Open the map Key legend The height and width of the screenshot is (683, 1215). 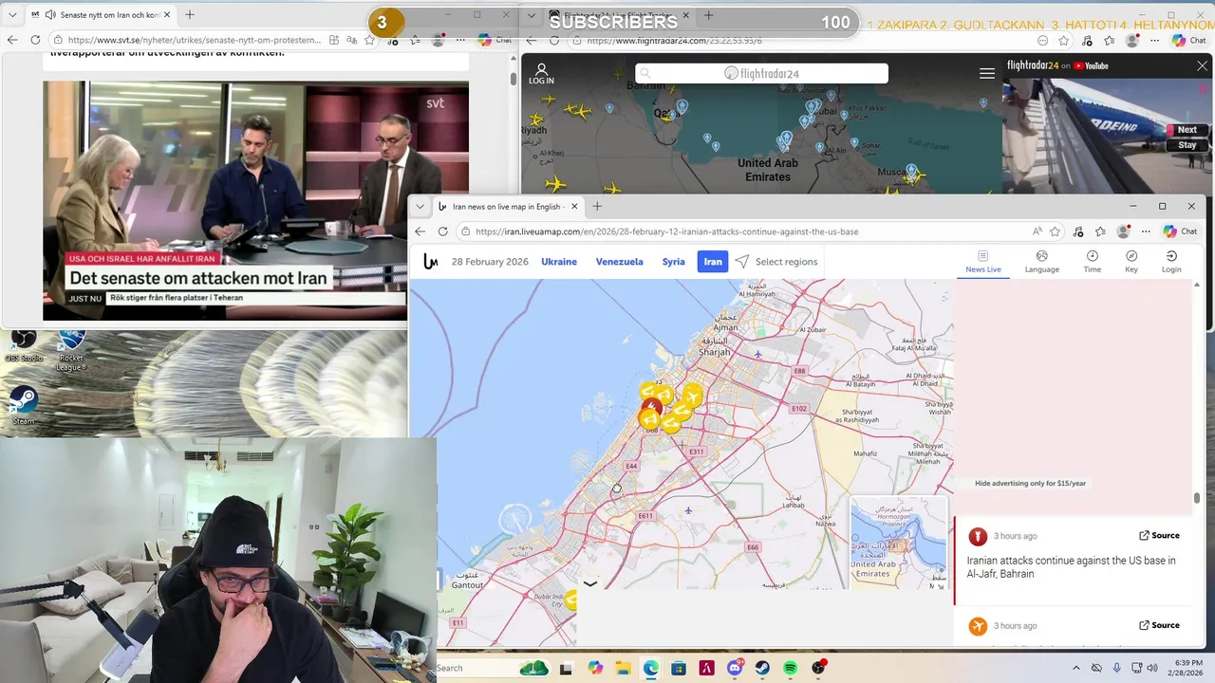[1131, 262]
